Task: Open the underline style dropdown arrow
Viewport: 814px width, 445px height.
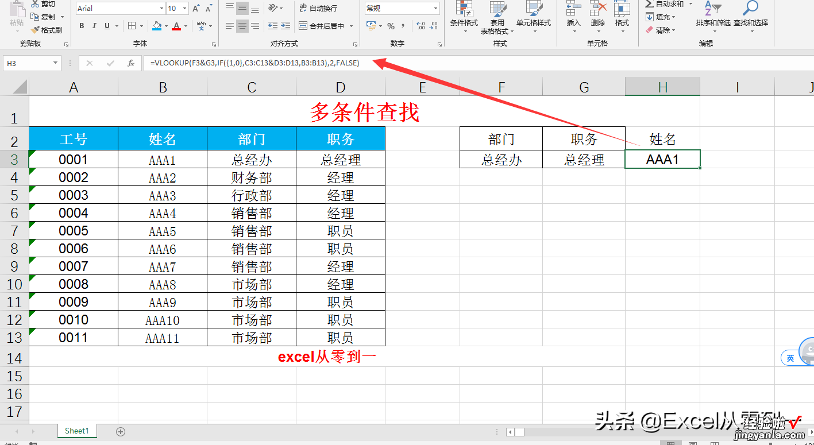Action: (x=117, y=26)
